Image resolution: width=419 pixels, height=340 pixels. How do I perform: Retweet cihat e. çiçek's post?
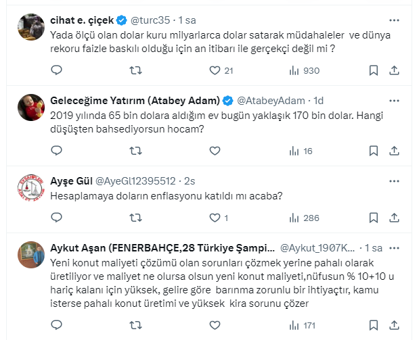(x=135, y=70)
